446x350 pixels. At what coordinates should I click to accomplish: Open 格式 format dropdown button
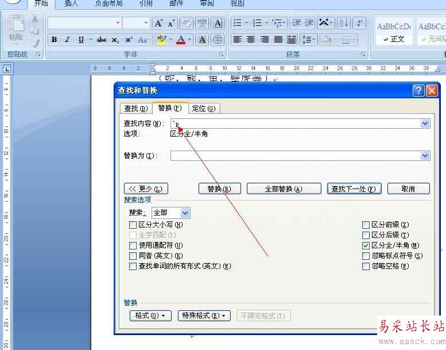[150, 316]
